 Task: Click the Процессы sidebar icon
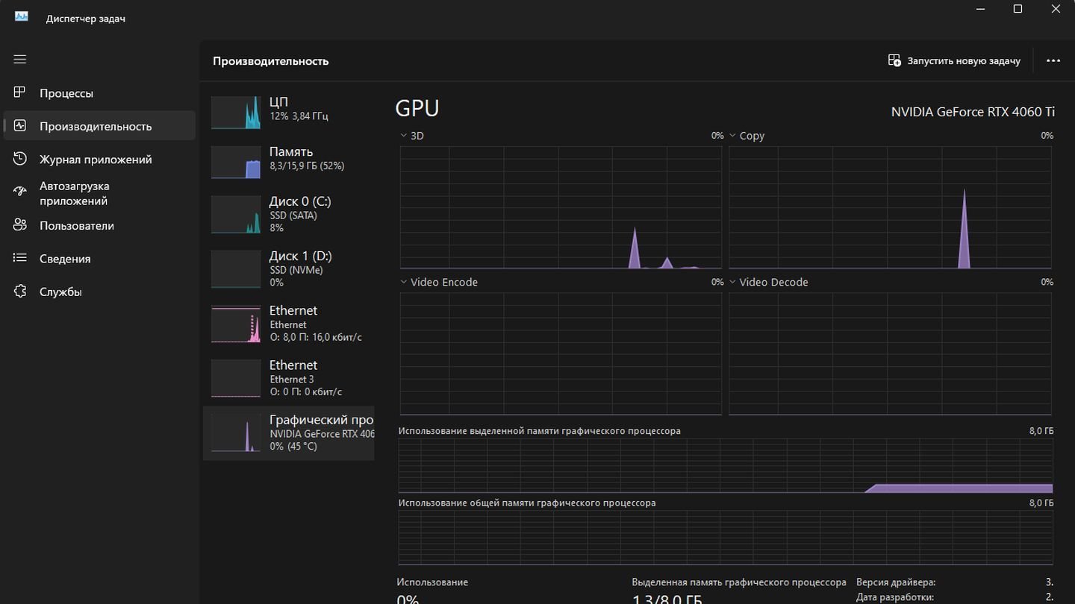[20, 92]
